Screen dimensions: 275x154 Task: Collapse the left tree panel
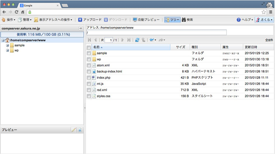(x=81, y=28)
